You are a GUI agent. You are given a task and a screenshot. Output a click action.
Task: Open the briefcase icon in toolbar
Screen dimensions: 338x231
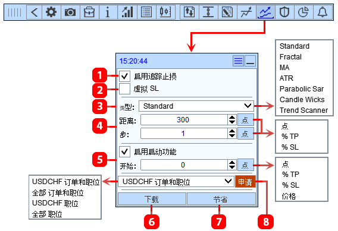(89, 12)
